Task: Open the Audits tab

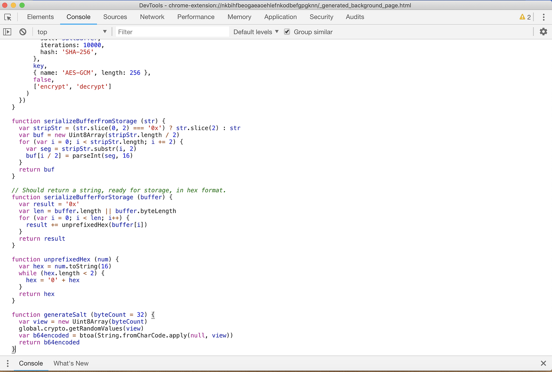Action: (x=355, y=17)
